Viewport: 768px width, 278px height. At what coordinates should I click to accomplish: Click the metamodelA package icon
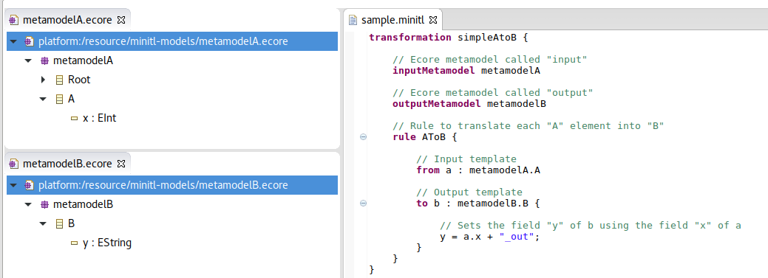point(44,61)
